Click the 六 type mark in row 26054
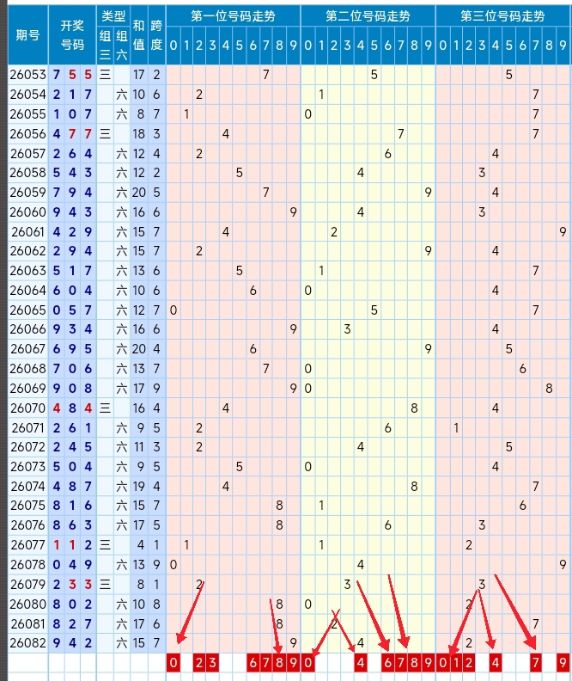The width and height of the screenshot is (572, 681). (x=122, y=95)
